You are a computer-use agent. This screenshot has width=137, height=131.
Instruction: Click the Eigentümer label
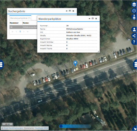point(45,39)
